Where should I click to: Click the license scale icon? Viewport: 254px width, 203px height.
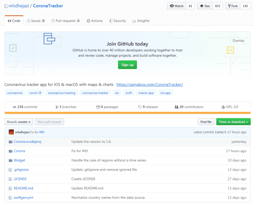point(223,107)
